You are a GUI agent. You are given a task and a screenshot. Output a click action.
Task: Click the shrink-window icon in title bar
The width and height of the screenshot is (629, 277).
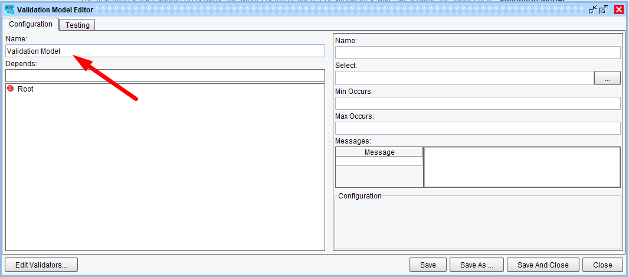[x=593, y=9]
